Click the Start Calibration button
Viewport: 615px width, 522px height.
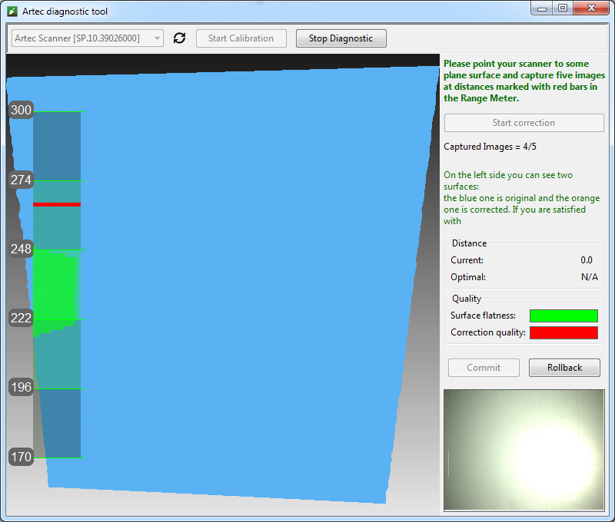pos(241,38)
